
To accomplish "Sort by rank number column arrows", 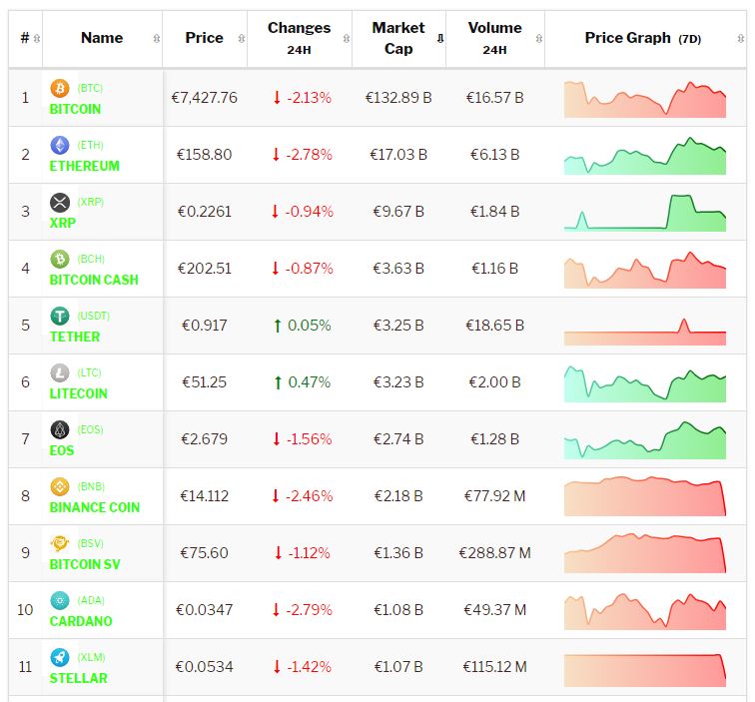I will click(37, 39).
